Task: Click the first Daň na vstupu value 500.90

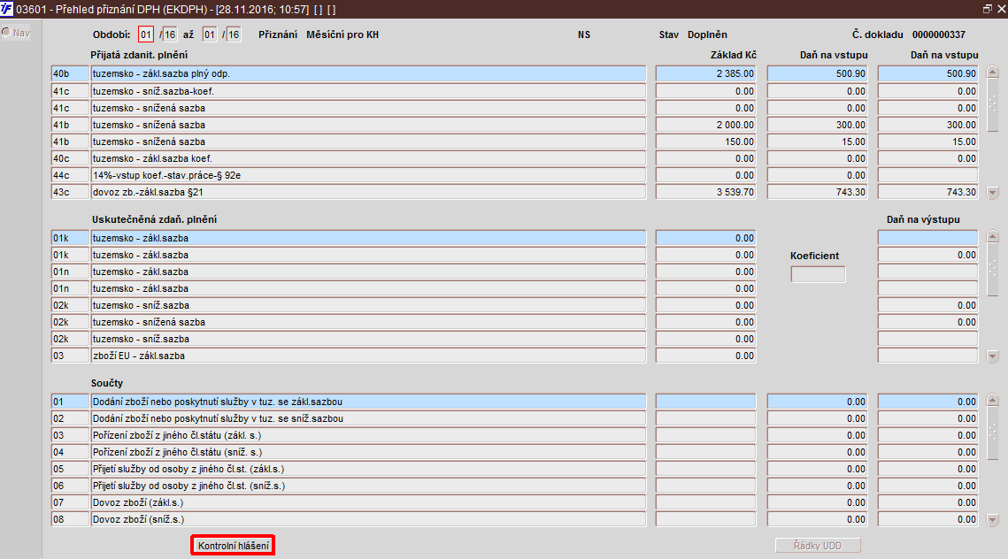Action: (x=817, y=74)
